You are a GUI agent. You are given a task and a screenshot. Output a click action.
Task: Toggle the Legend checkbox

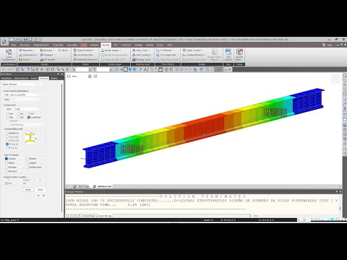pos(27,163)
